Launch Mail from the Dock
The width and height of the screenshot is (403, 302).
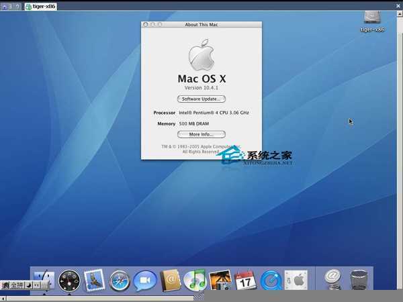click(94, 280)
